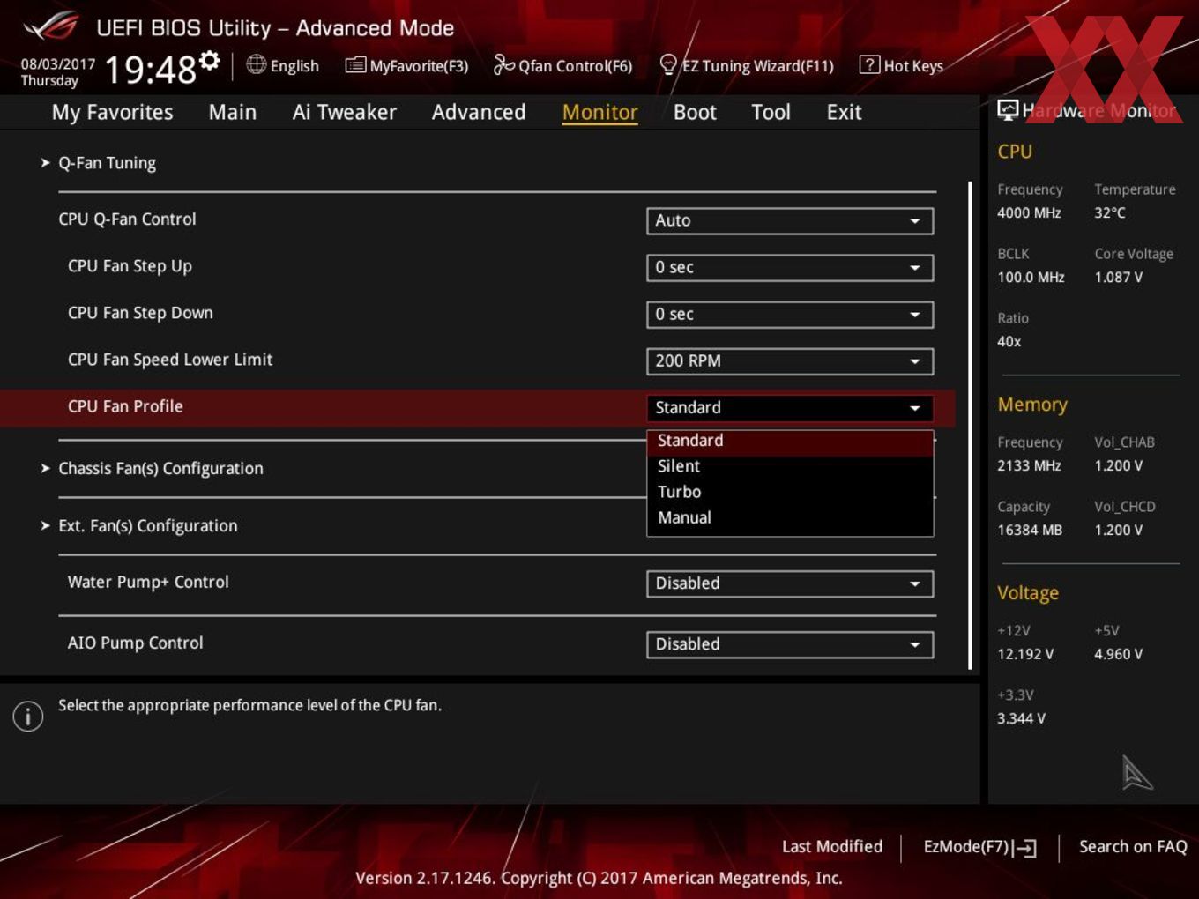Select Water Pump+ Control label

(148, 582)
